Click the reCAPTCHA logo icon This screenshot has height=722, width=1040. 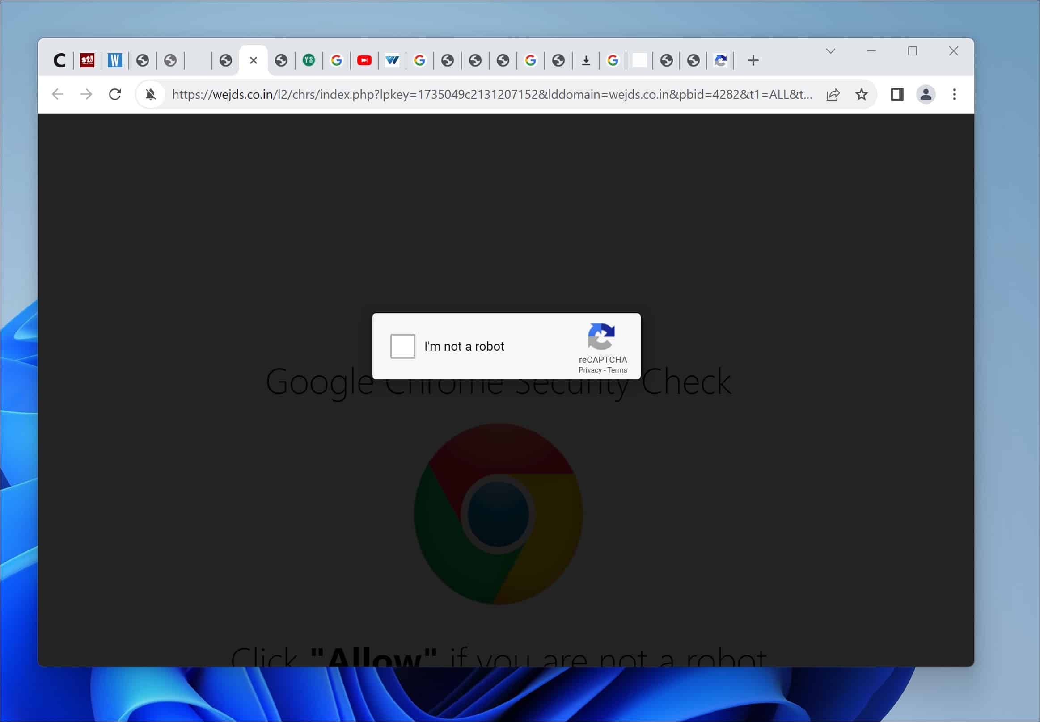601,336
